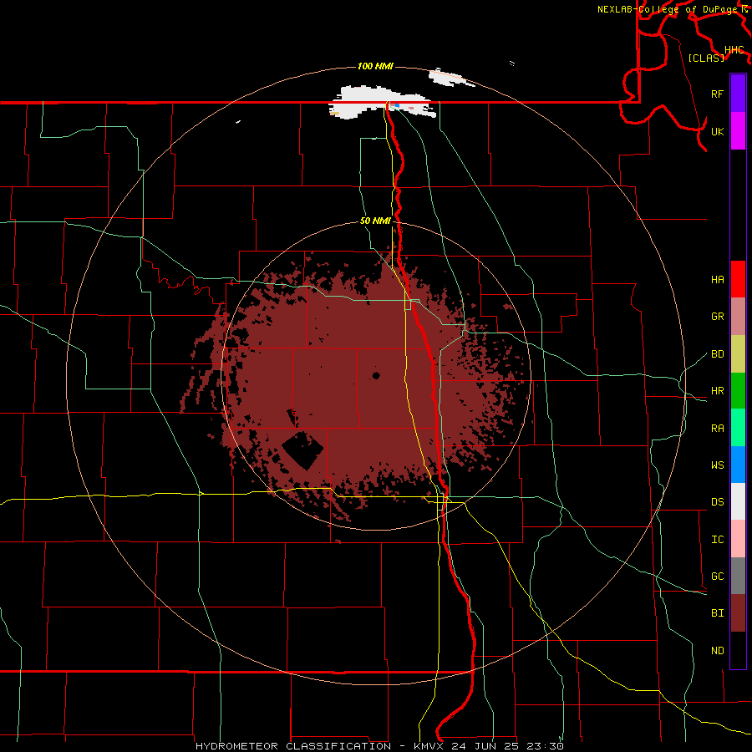The width and height of the screenshot is (752, 752).
Task: Click the 'RA' legend label
Action: [717, 428]
